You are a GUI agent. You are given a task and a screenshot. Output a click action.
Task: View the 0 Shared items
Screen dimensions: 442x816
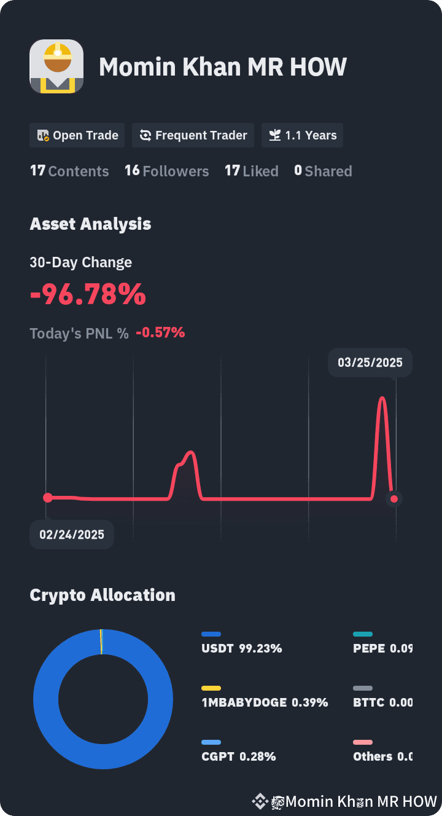[323, 171]
